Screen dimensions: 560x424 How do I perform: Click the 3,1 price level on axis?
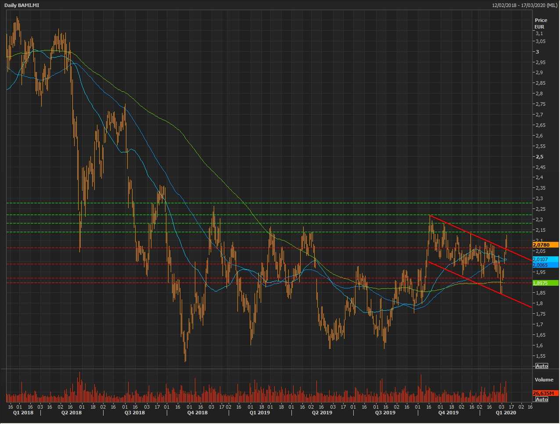(x=539, y=33)
